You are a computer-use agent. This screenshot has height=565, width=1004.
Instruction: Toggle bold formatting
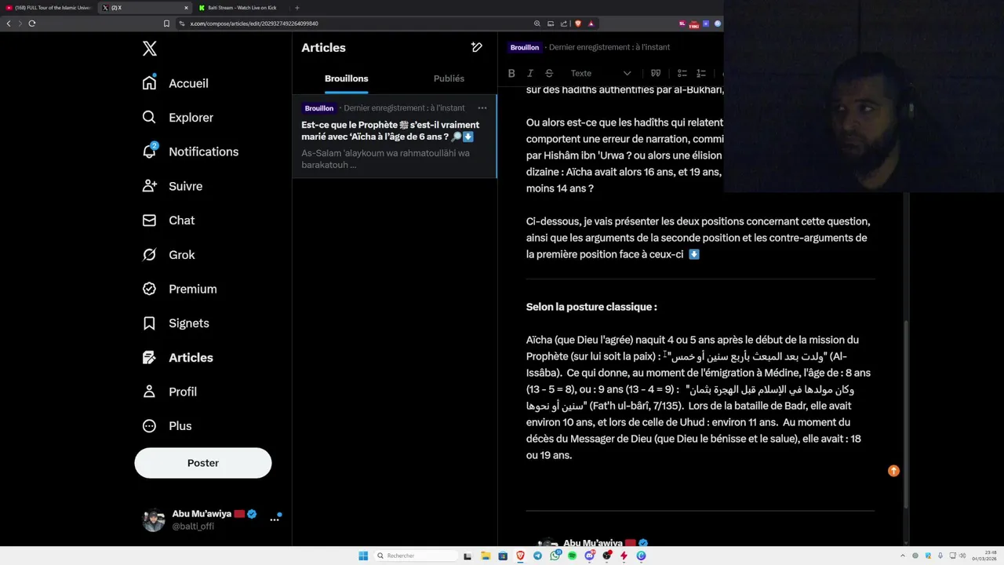coord(511,73)
